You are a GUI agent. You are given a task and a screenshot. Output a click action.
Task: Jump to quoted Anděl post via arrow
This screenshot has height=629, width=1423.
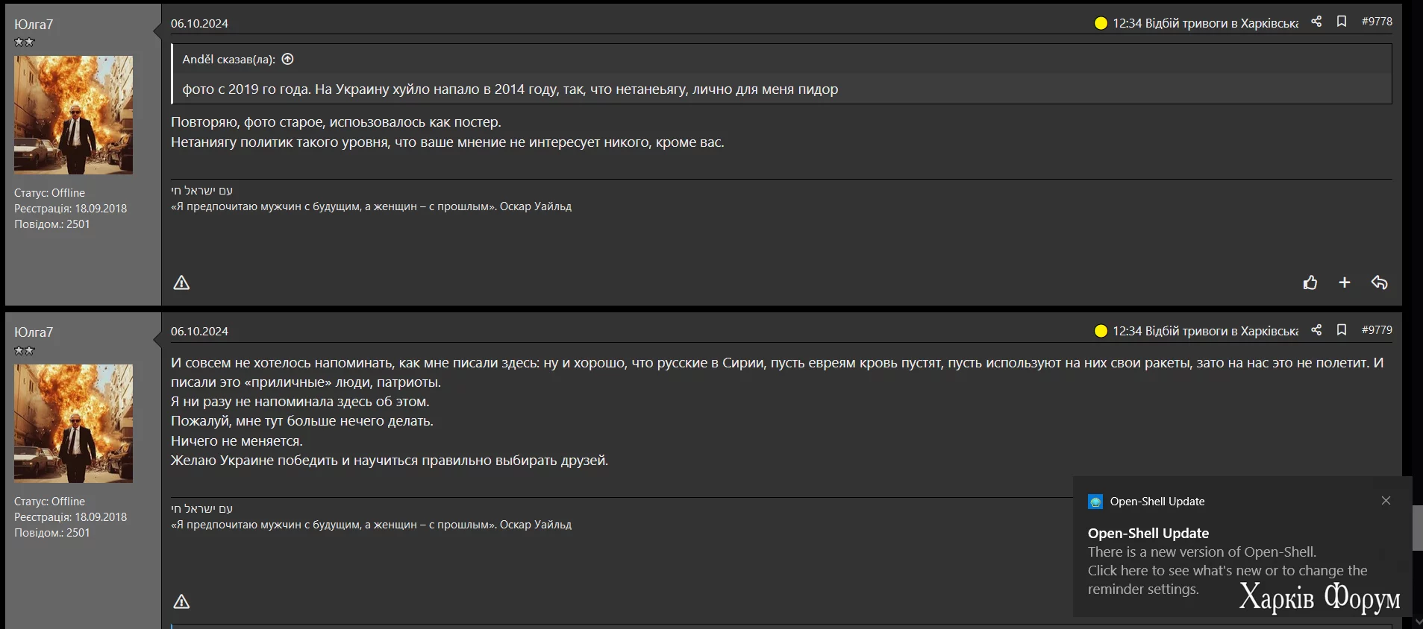click(288, 59)
